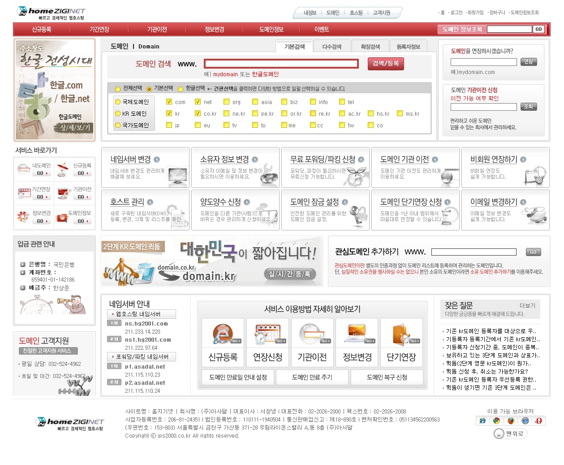This screenshot has width=564, height=465.
Task: Open the 기간연장 main menu item
Action: [99, 30]
